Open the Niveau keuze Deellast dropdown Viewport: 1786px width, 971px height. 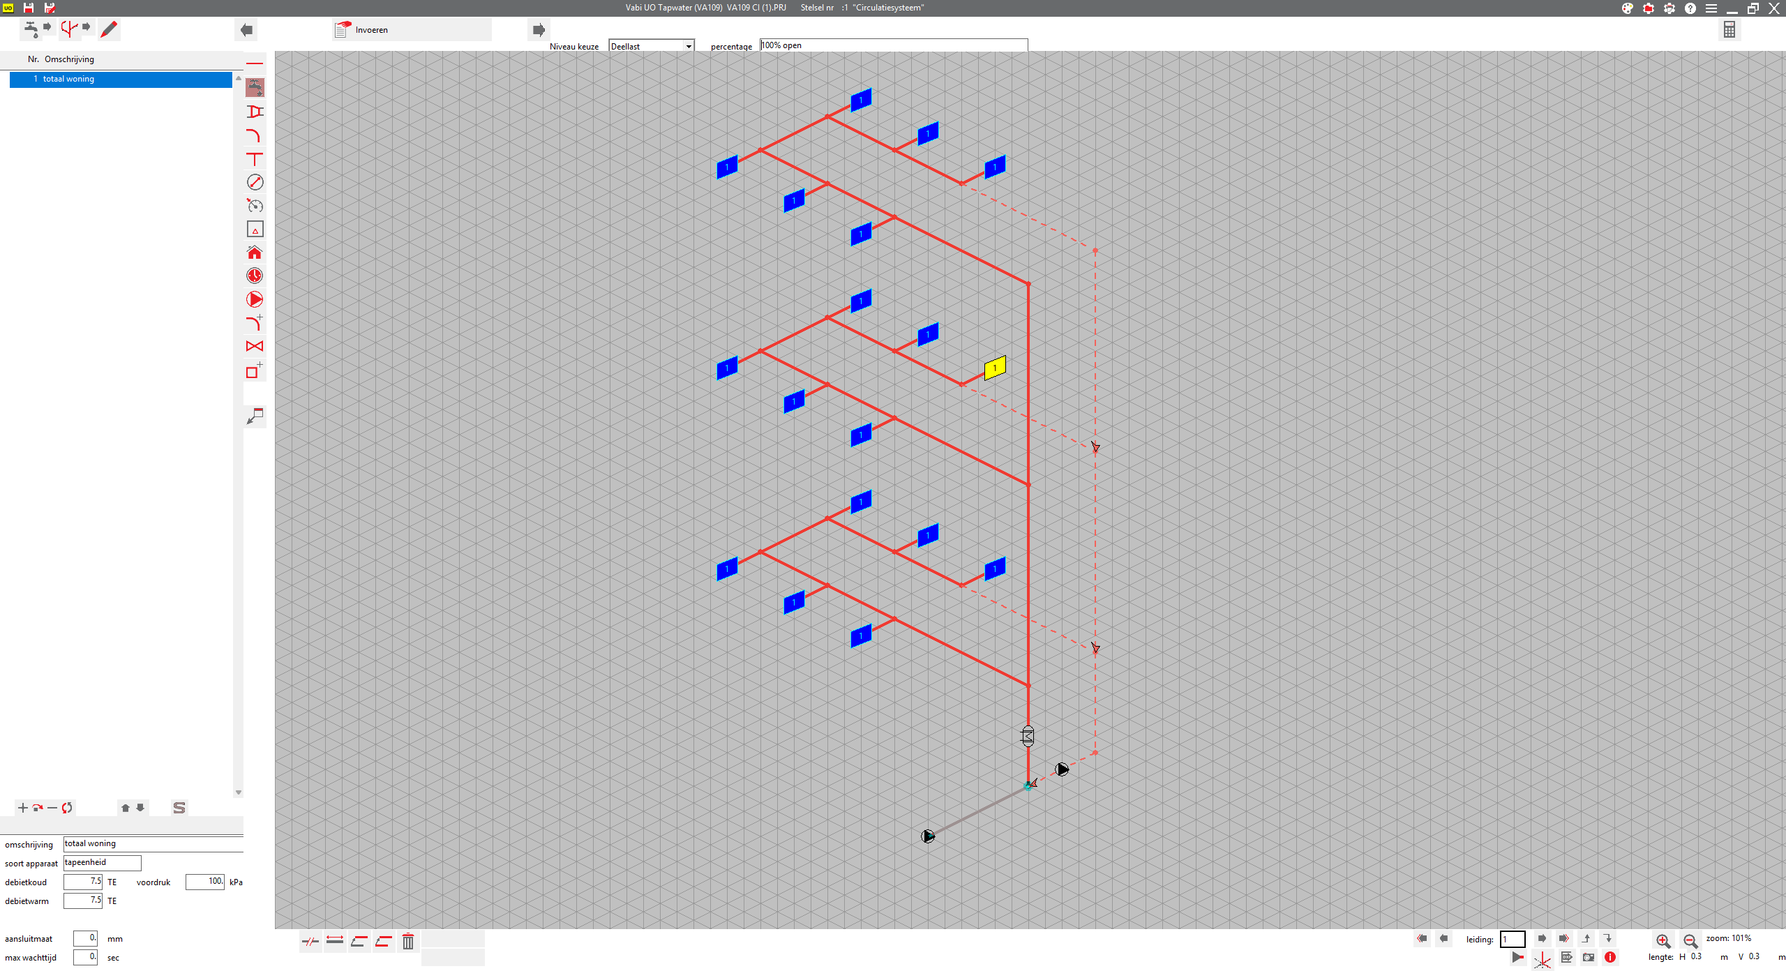(x=651, y=46)
